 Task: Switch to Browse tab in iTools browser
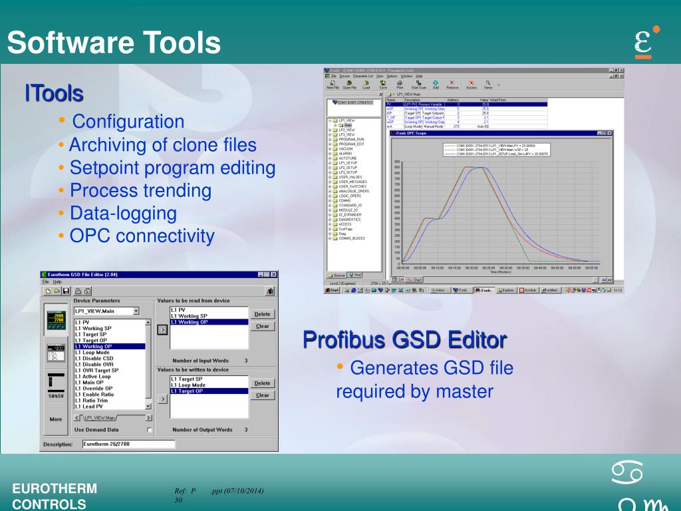(x=337, y=275)
